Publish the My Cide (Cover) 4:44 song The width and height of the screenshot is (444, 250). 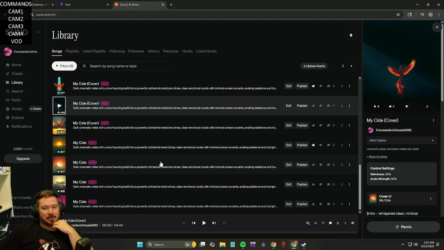[302, 106]
